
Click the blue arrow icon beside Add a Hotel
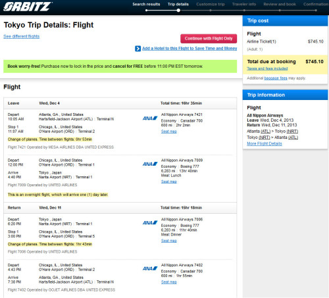(x=138, y=49)
